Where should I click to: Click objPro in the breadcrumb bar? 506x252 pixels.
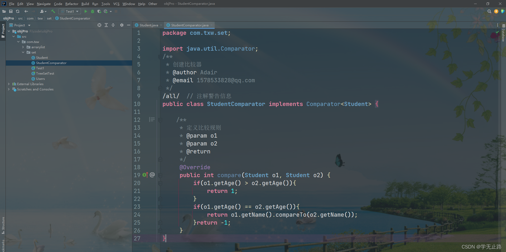click(x=8, y=18)
